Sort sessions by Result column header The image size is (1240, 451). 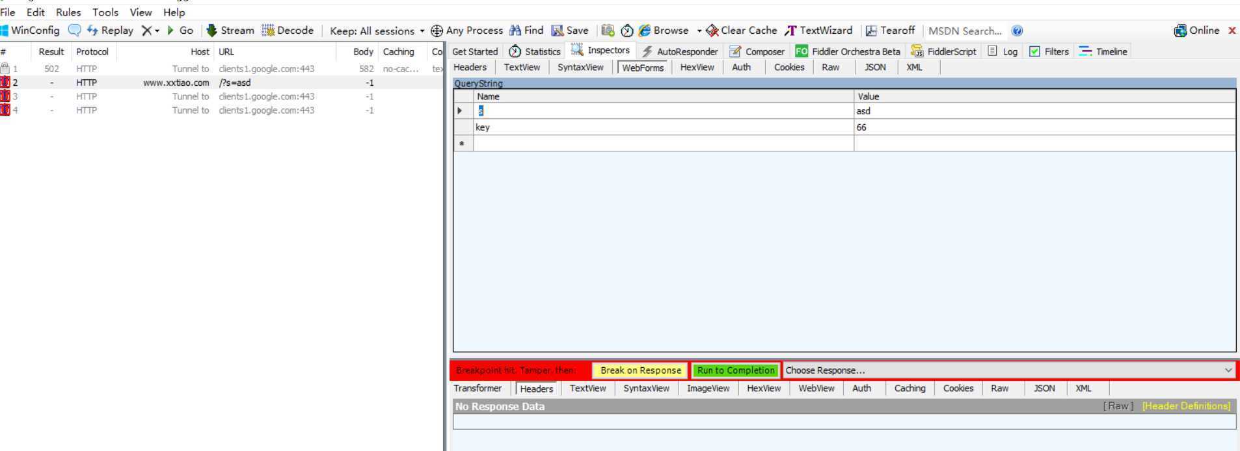click(x=51, y=52)
